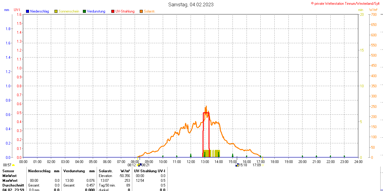Click the Niederschlag legend label
Image resolution: width=383 pixels, height=191 pixels.
coord(39,11)
